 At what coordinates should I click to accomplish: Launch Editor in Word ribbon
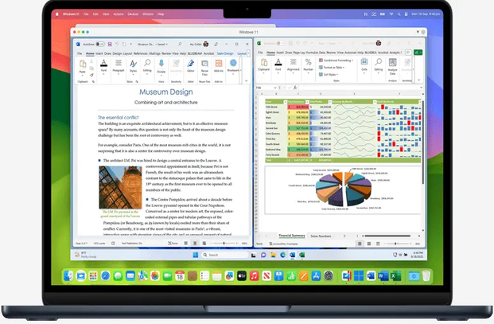pos(191,66)
